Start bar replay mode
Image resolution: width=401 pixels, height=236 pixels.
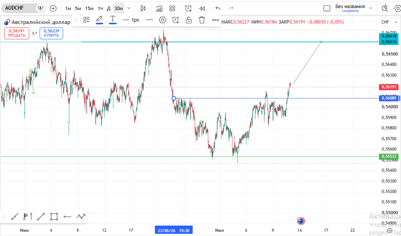(202, 8)
